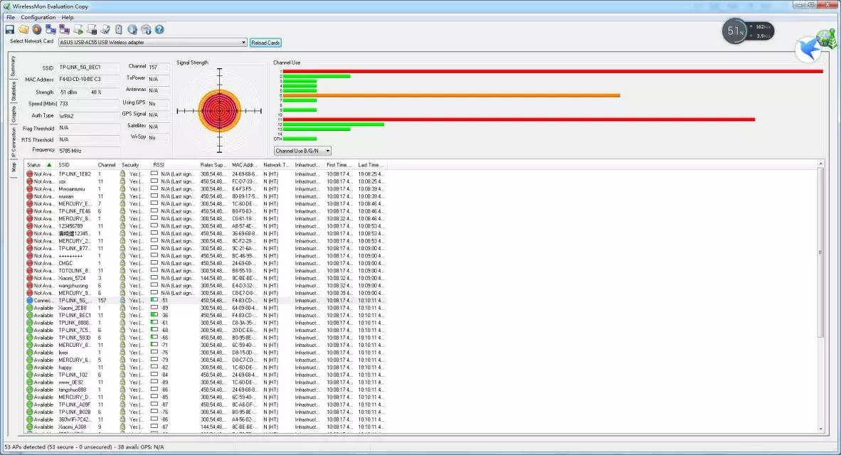Viewport: 841px width, 455px height.
Task: Click the red Signal Strength radar center
Action: 219,111
